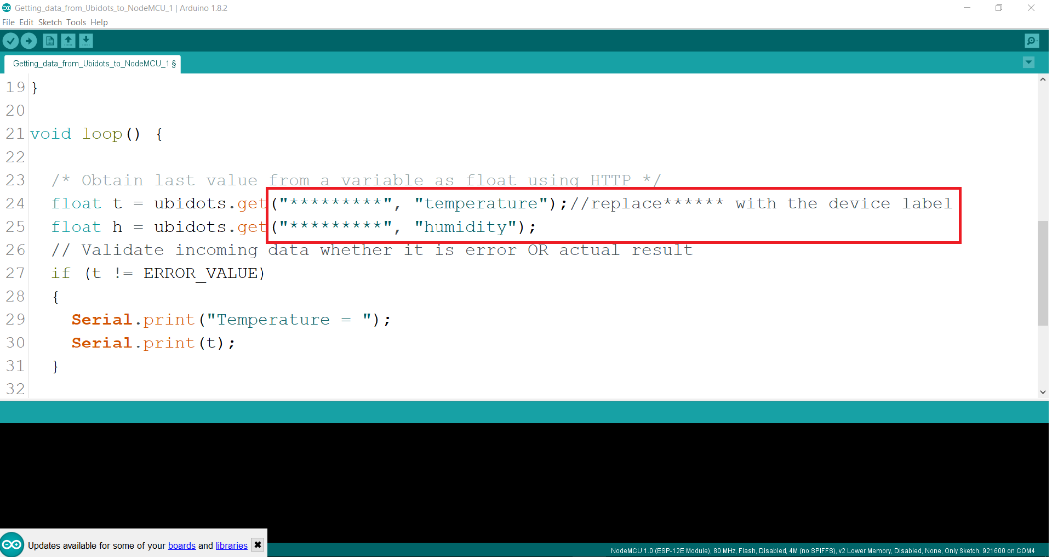Click the Save sketch down-arrow icon
The width and height of the screenshot is (1052, 557).
86,41
